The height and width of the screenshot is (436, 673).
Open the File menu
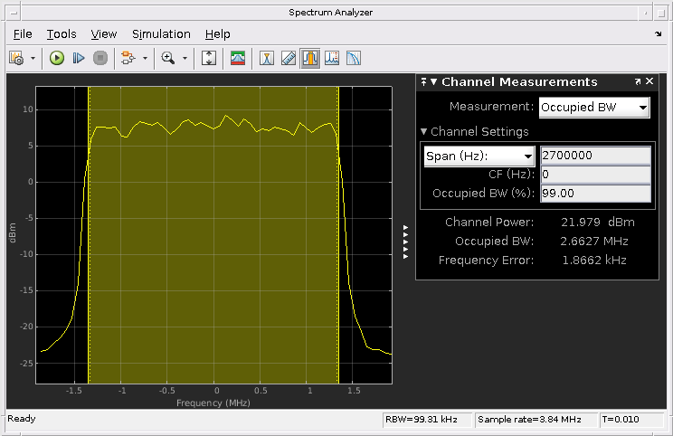click(x=23, y=33)
